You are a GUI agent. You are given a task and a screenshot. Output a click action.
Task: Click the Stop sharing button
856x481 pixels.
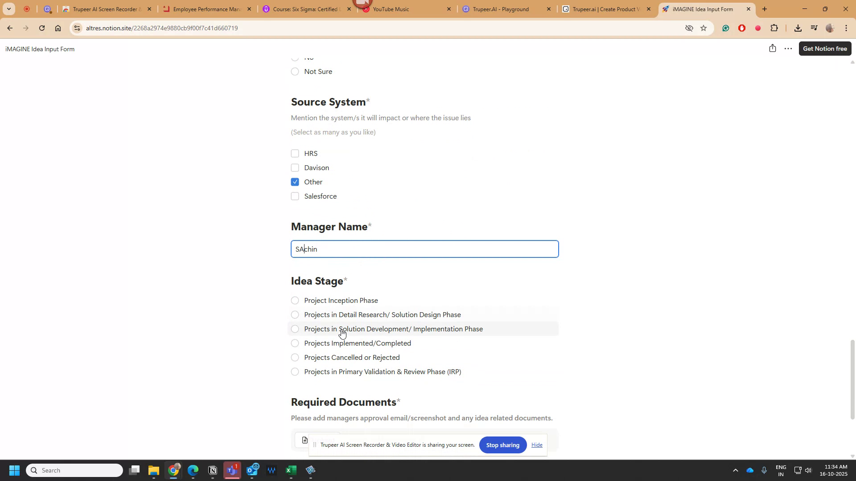coord(502,444)
